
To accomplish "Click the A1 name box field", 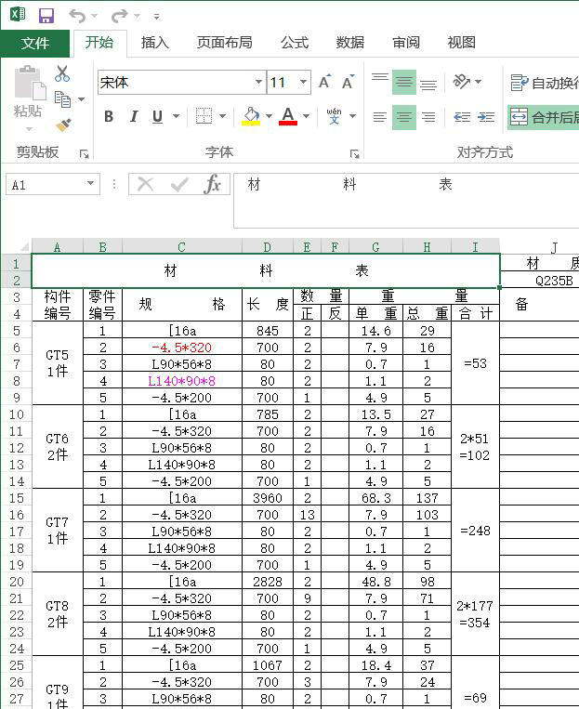I will (x=46, y=185).
